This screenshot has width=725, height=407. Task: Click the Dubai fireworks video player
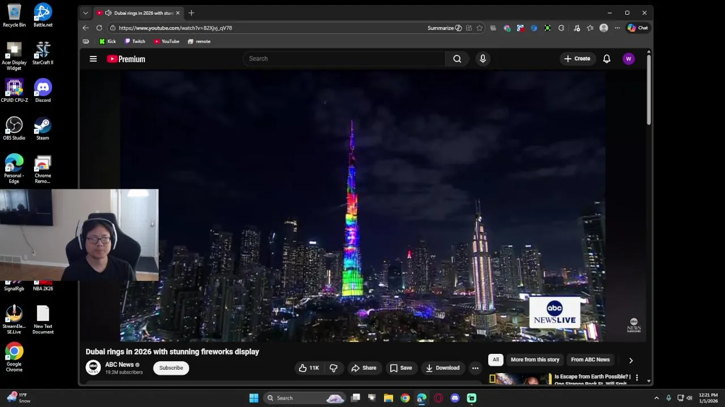coord(362,206)
